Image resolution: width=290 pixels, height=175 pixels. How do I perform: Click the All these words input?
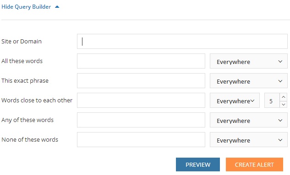(141, 61)
